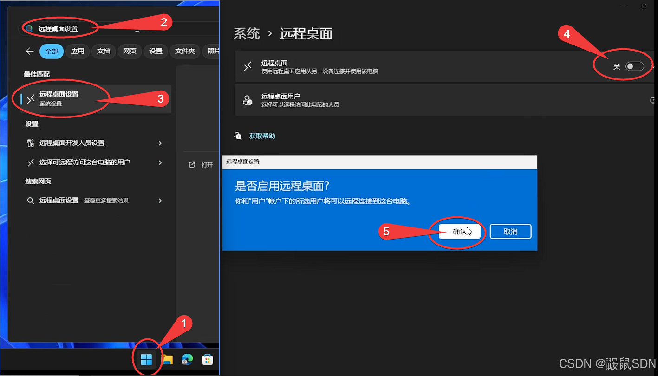Screen dimensions: 658x376
Task: Restore the Settings window size
Action: pyautogui.click(x=644, y=6)
